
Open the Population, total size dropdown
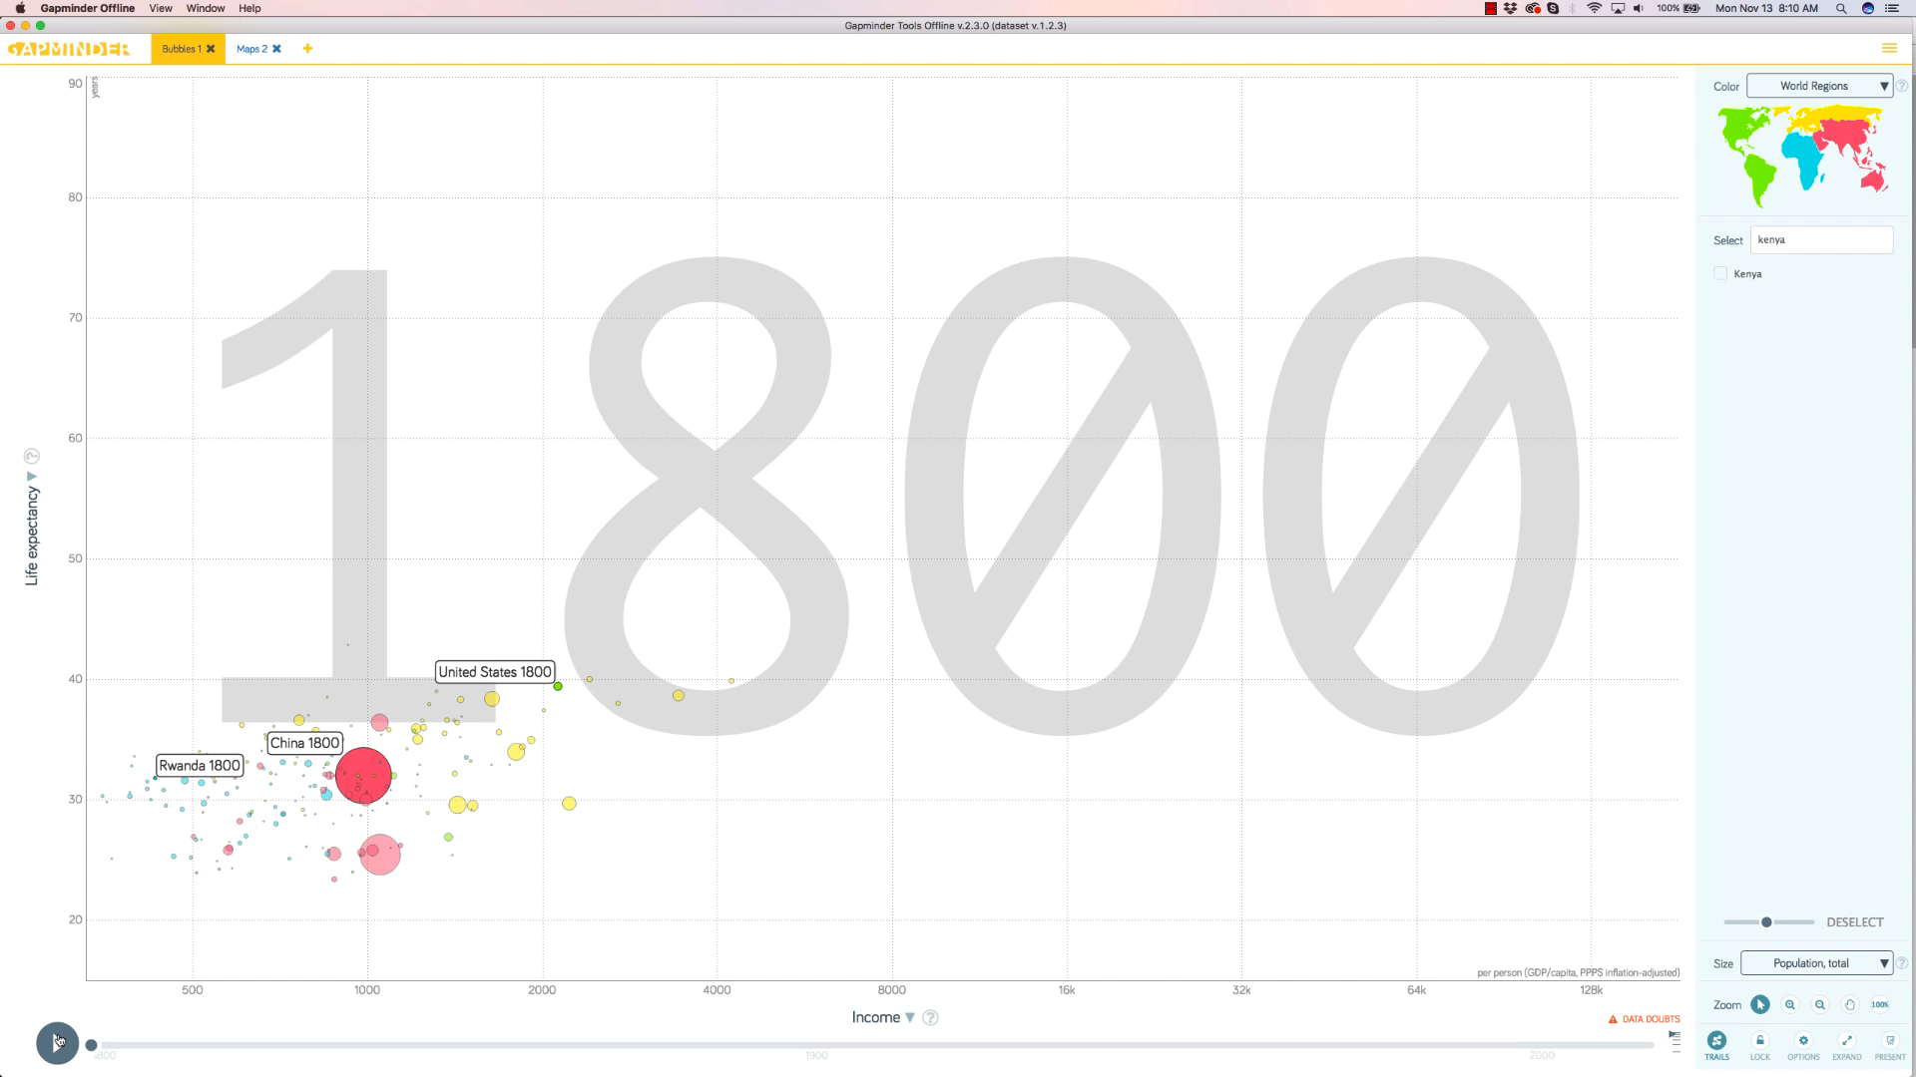[x=1816, y=963]
